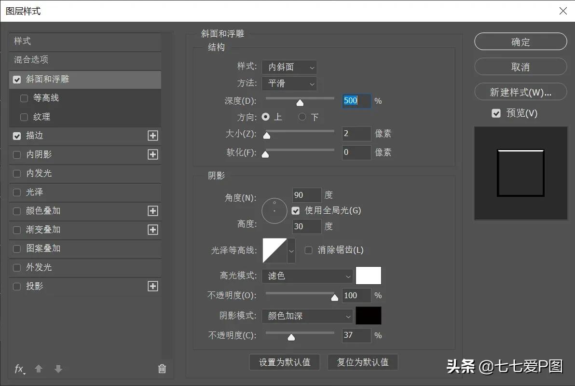The image size is (575, 386).
Task: Click the 设置为默认值 button
Action: pyautogui.click(x=285, y=362)
